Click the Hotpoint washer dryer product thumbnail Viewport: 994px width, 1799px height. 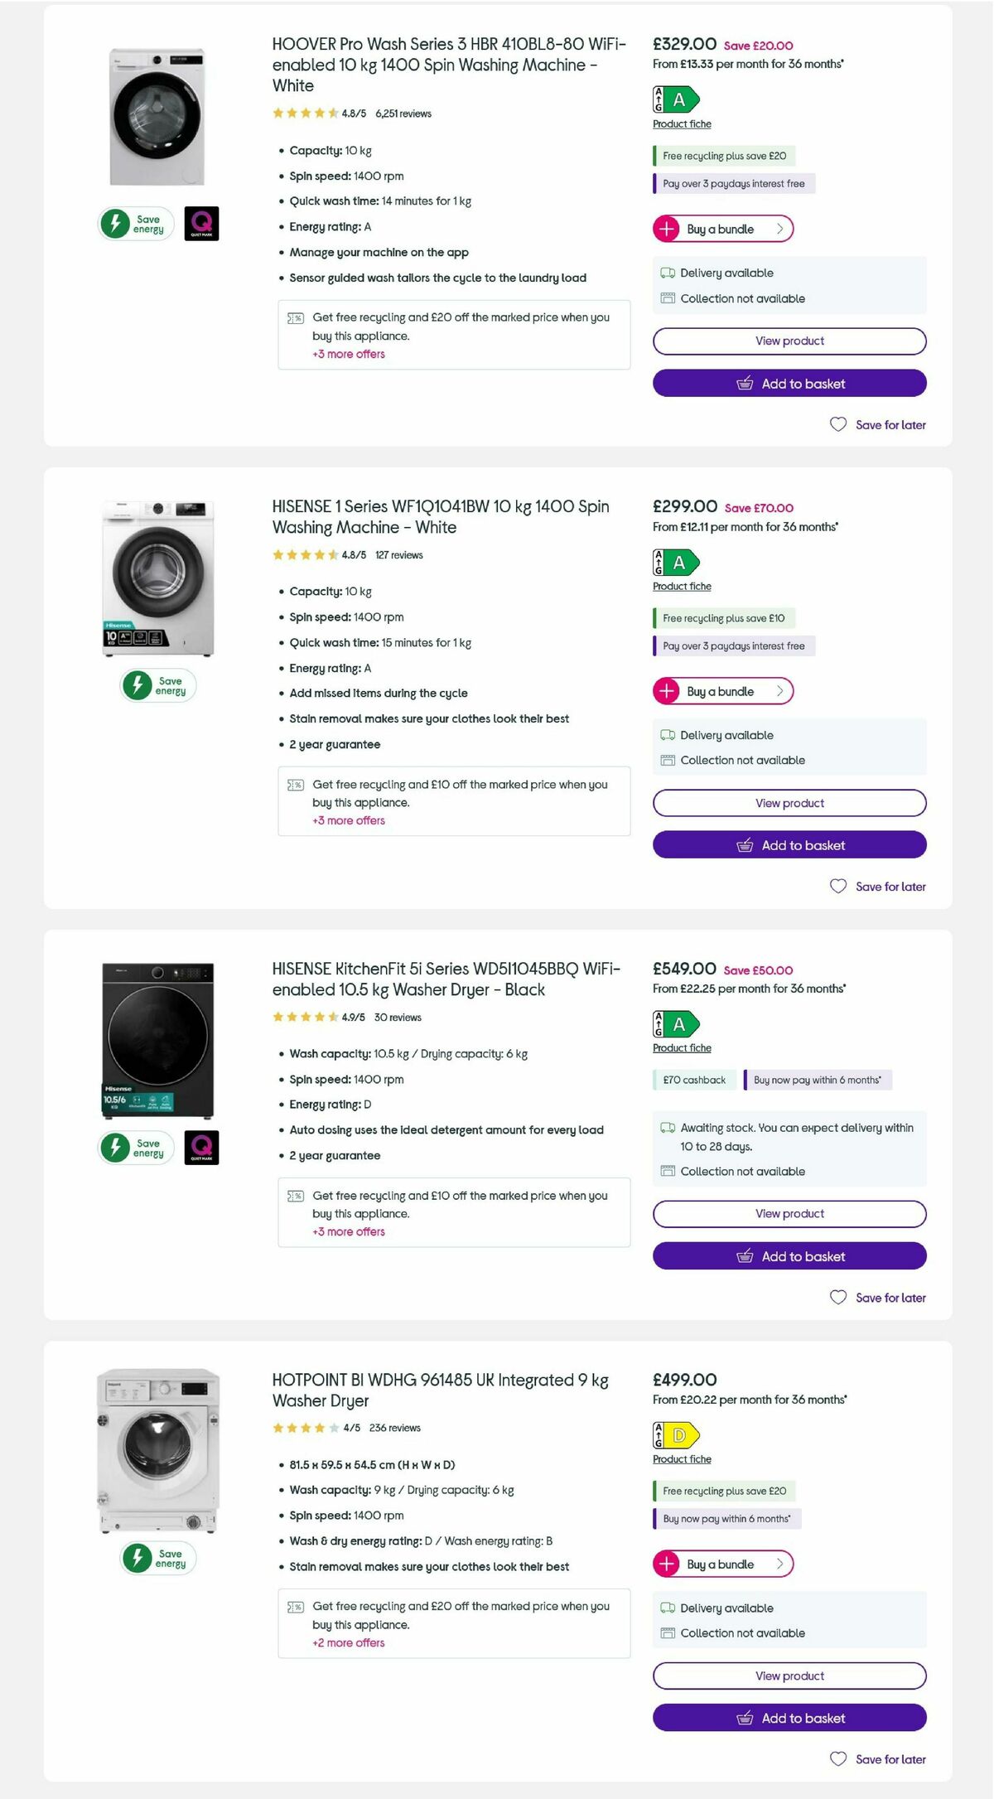click(157, 1450)
